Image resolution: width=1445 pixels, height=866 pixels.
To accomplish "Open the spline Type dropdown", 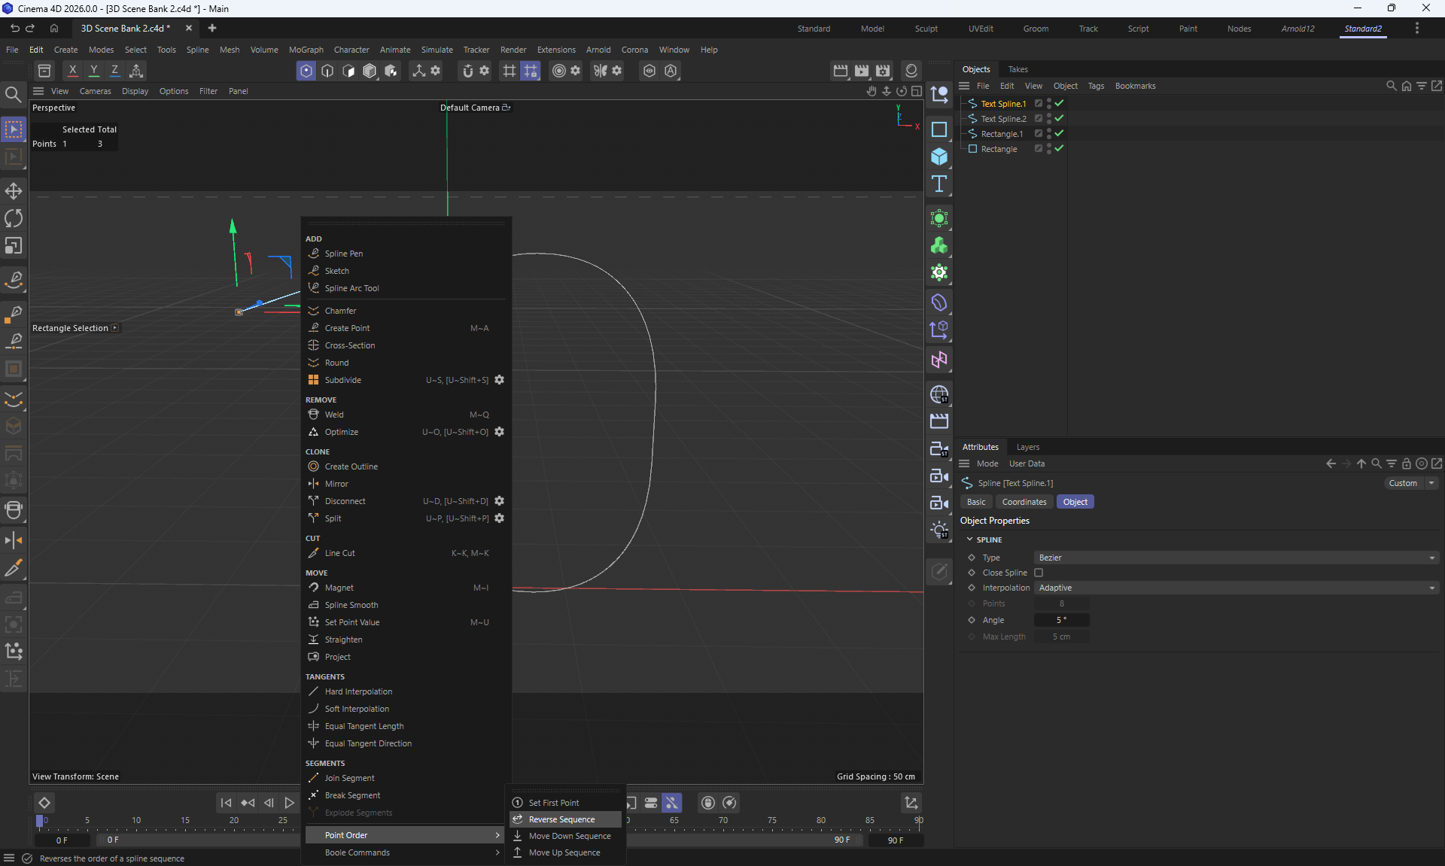I will (1236, 558).
